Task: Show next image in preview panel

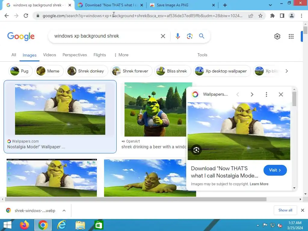Action: tap(252, 94)
